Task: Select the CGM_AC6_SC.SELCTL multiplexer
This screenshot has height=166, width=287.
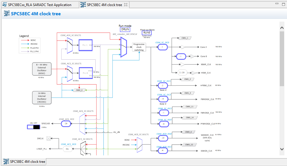Action: 82,124
